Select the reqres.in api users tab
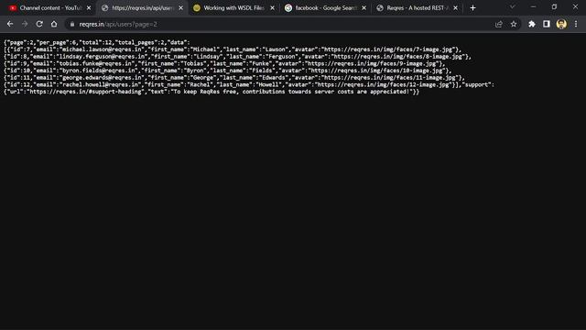Screen dimensions: 586x330 point(142,8)
